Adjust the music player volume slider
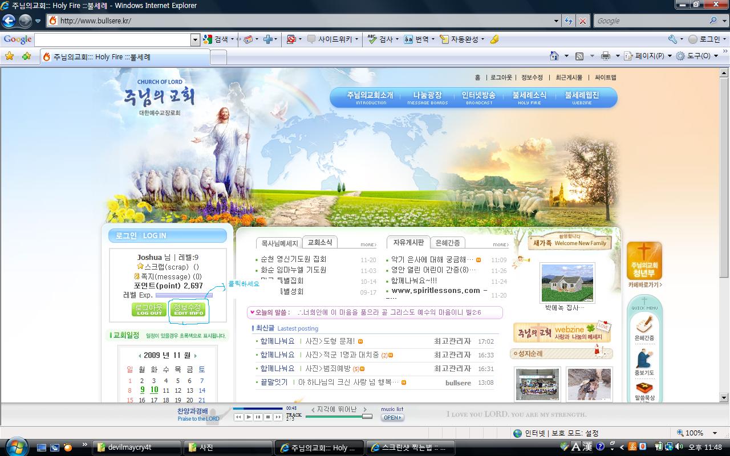Image resolution: width=730 pixels, height=456 pixels. pyautogui.click(x=367, y=417)
